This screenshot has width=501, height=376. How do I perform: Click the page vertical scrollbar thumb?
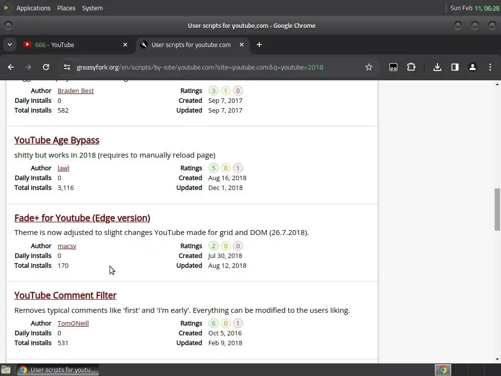[x=497, y=210]
